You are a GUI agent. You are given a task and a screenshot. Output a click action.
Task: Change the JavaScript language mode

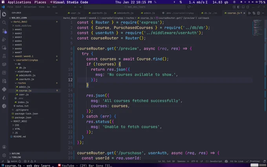214,161
